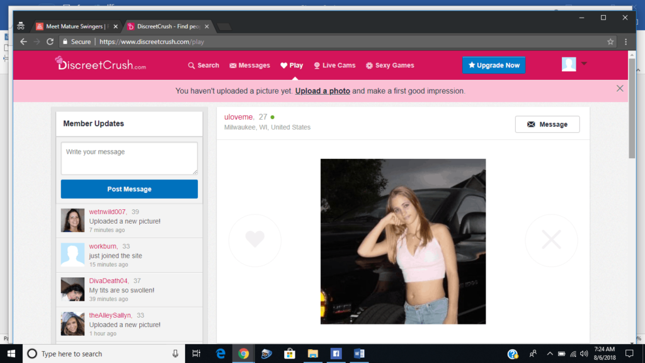This screenshot has height=363, width=645.
Task: Click the main profile photo of uloveme
Action: click(403, 241)
